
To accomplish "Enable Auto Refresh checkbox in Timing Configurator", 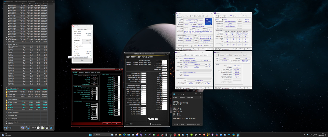I will 150,124.
